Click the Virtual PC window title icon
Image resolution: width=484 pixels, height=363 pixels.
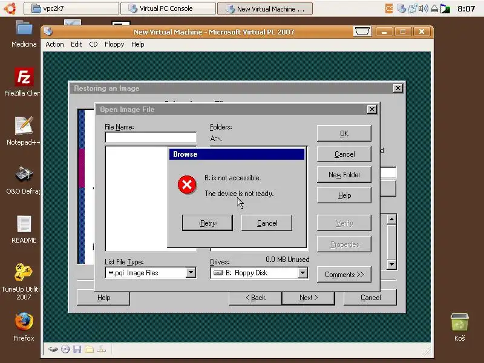click(x=48, y=31)
